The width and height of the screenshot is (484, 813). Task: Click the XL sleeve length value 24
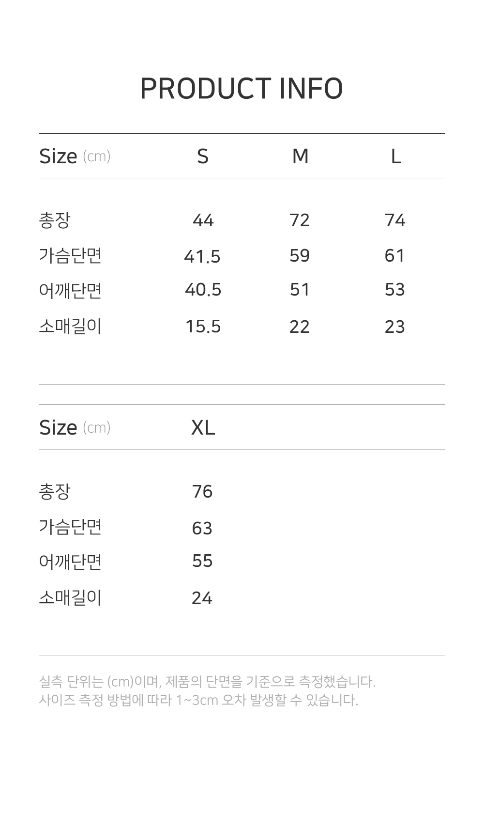coord(202,598)
